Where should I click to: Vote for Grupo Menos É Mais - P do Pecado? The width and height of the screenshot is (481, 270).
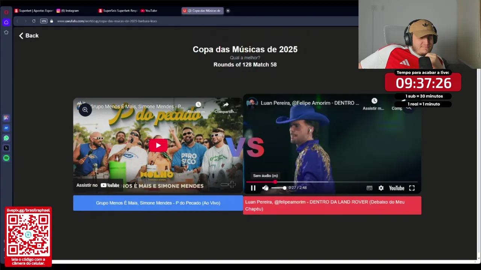(158, 203)
